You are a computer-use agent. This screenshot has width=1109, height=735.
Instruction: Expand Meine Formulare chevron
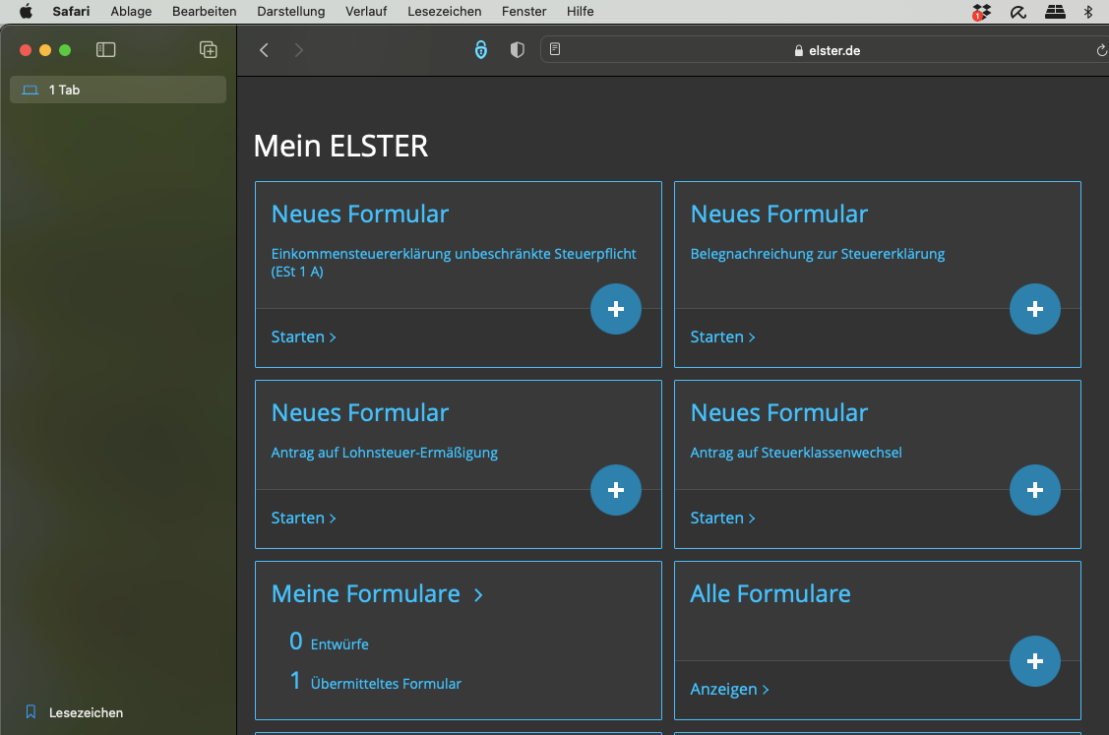(x=479, y=595)
